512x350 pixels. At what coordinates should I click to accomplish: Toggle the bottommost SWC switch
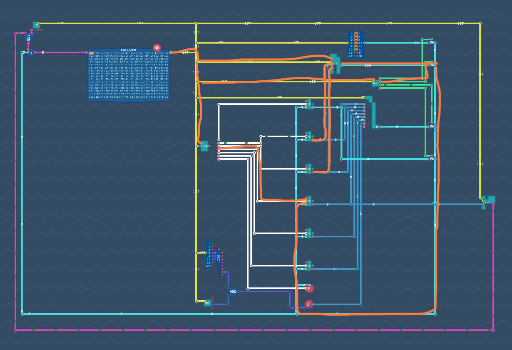tap(432, 158)
